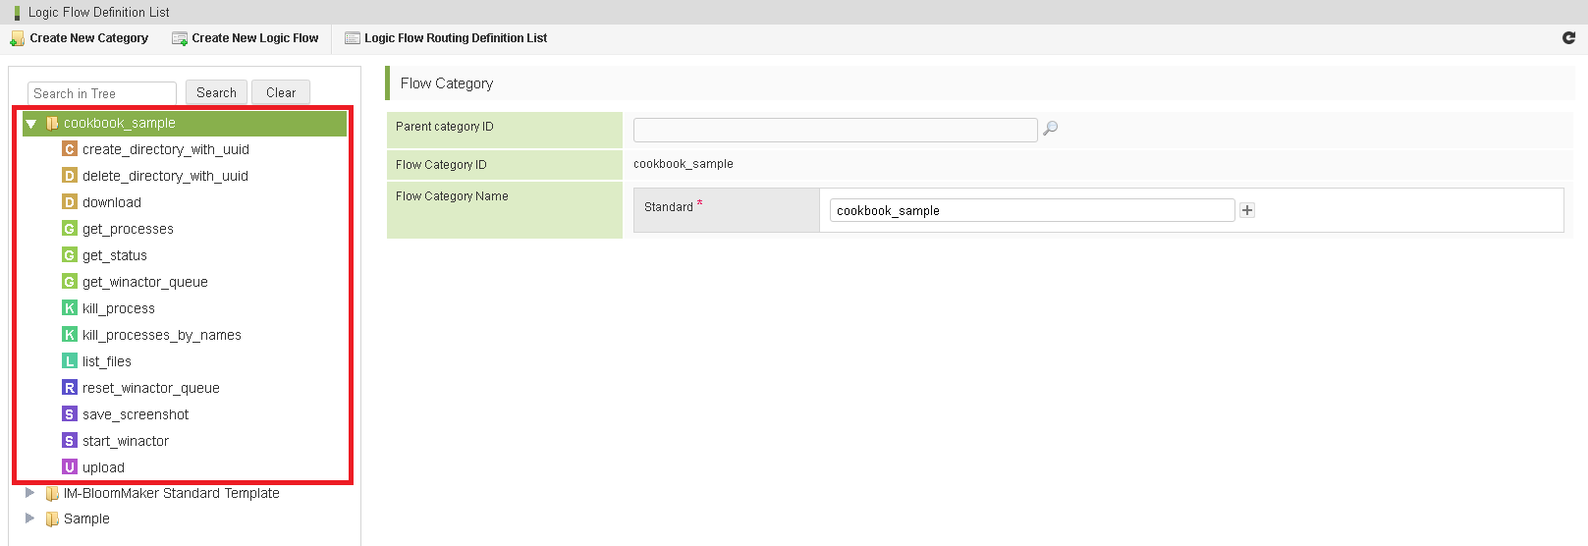The image size is (1588, 546).
Task: Click the D icon beside download
Action: click(x=70, y=202)
